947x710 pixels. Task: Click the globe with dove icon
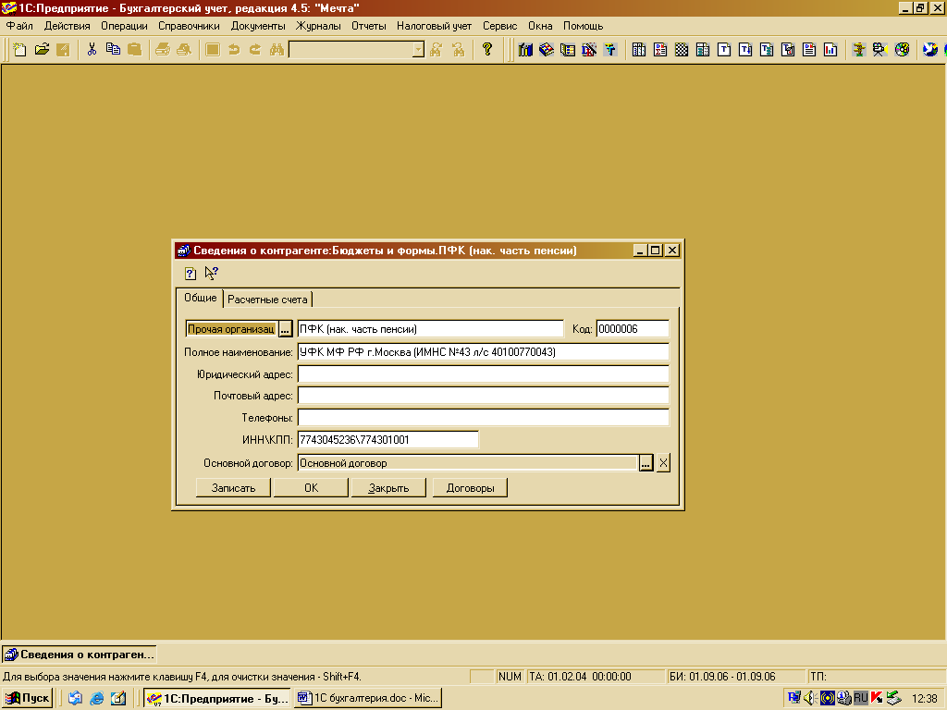(930, 50)
